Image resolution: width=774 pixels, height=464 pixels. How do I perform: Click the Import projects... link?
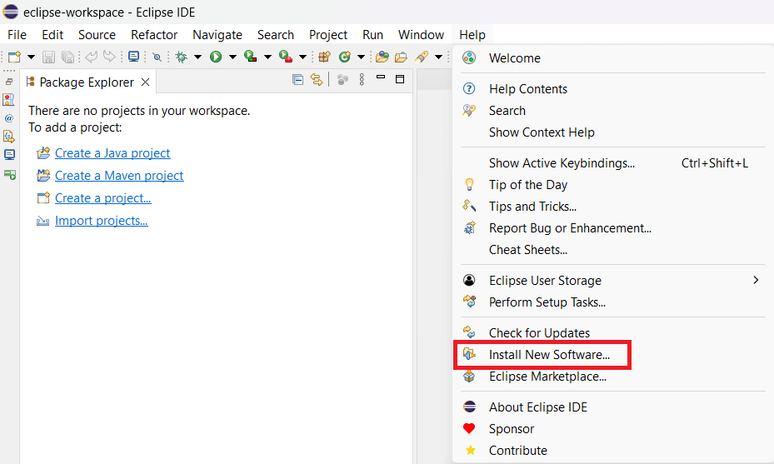click(101, 221)
